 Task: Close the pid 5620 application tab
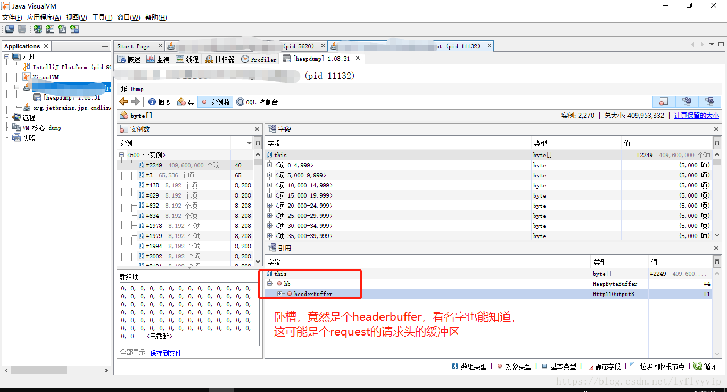click(x=323, y=46)
